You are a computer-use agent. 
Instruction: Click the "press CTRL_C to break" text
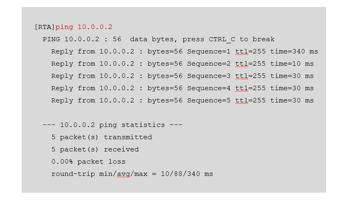228,40
